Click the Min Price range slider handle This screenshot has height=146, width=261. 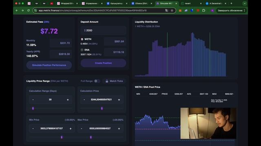(62, 137)
